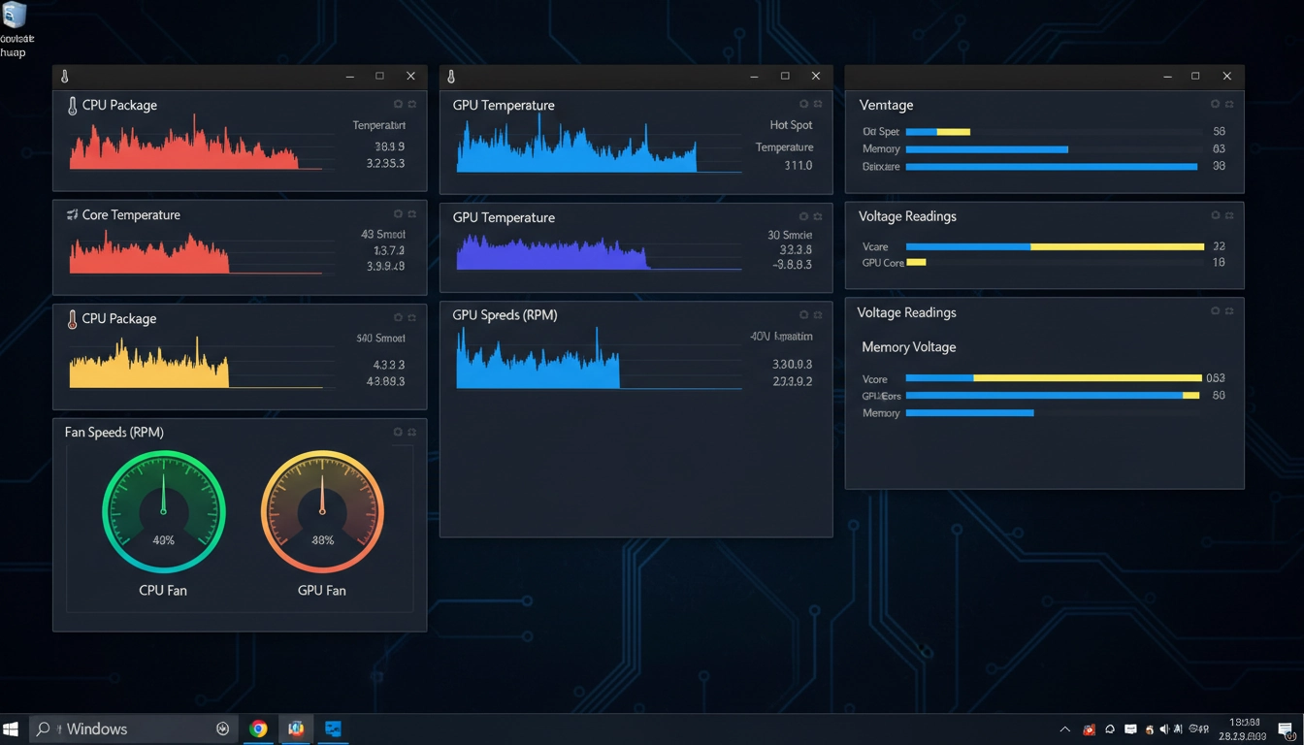Viewport: 1304px width, 745px height.
Task: Toggle the system tray volume icon
Action: pyautogui.click(x=1164, y=729)
